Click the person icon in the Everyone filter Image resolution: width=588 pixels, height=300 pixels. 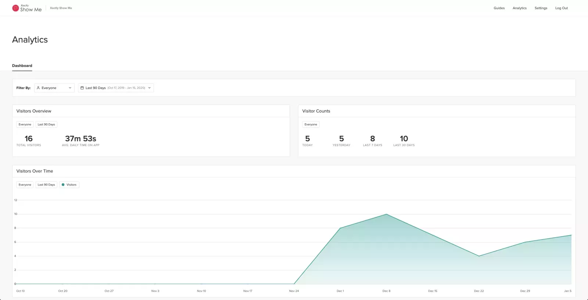click(38, 88)
